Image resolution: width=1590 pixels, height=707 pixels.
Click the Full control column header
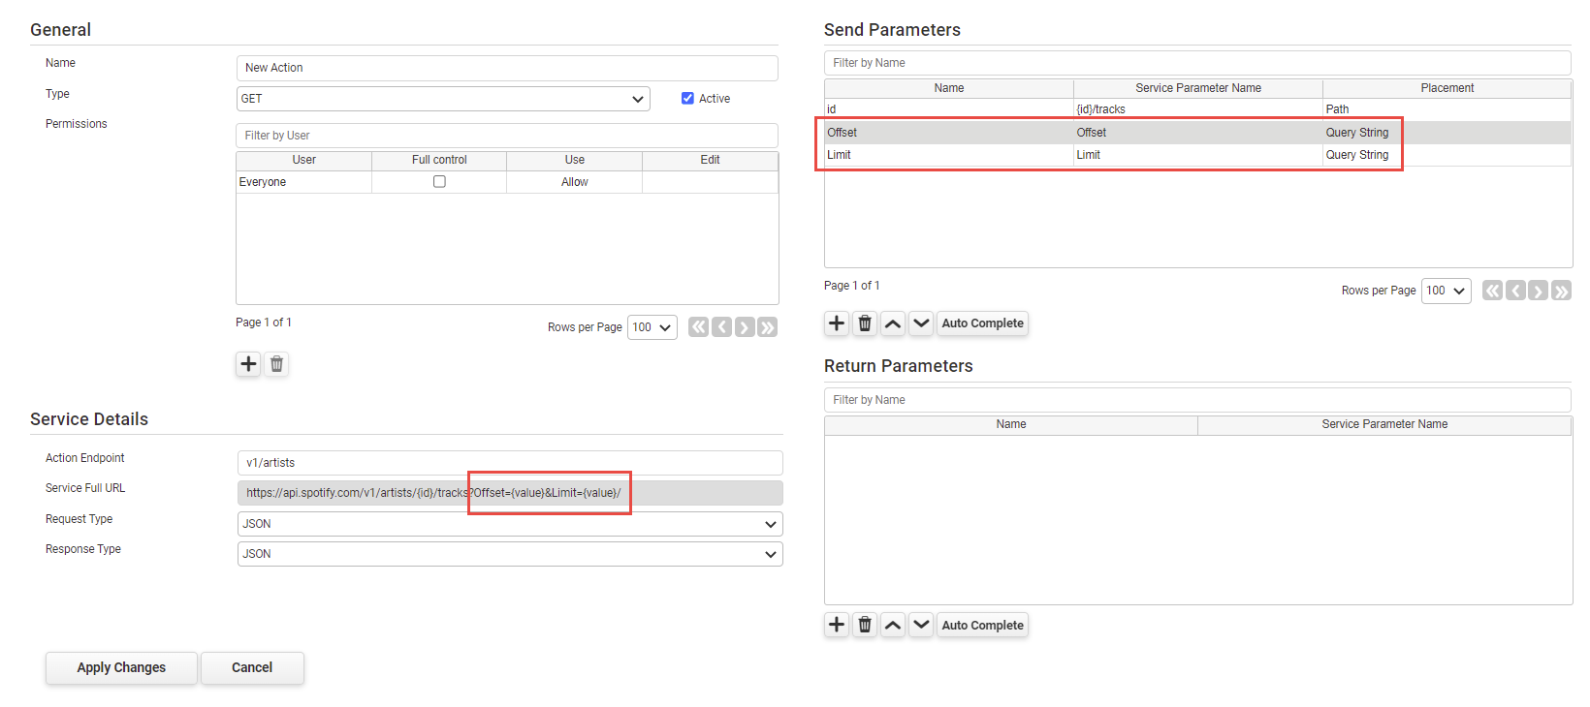pos(439,160)
